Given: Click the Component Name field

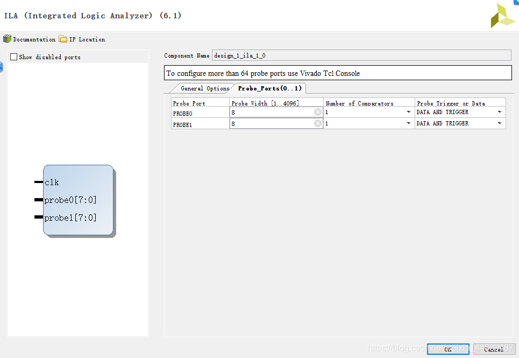Looking at the screenshot, I should (x=361, y=55).
